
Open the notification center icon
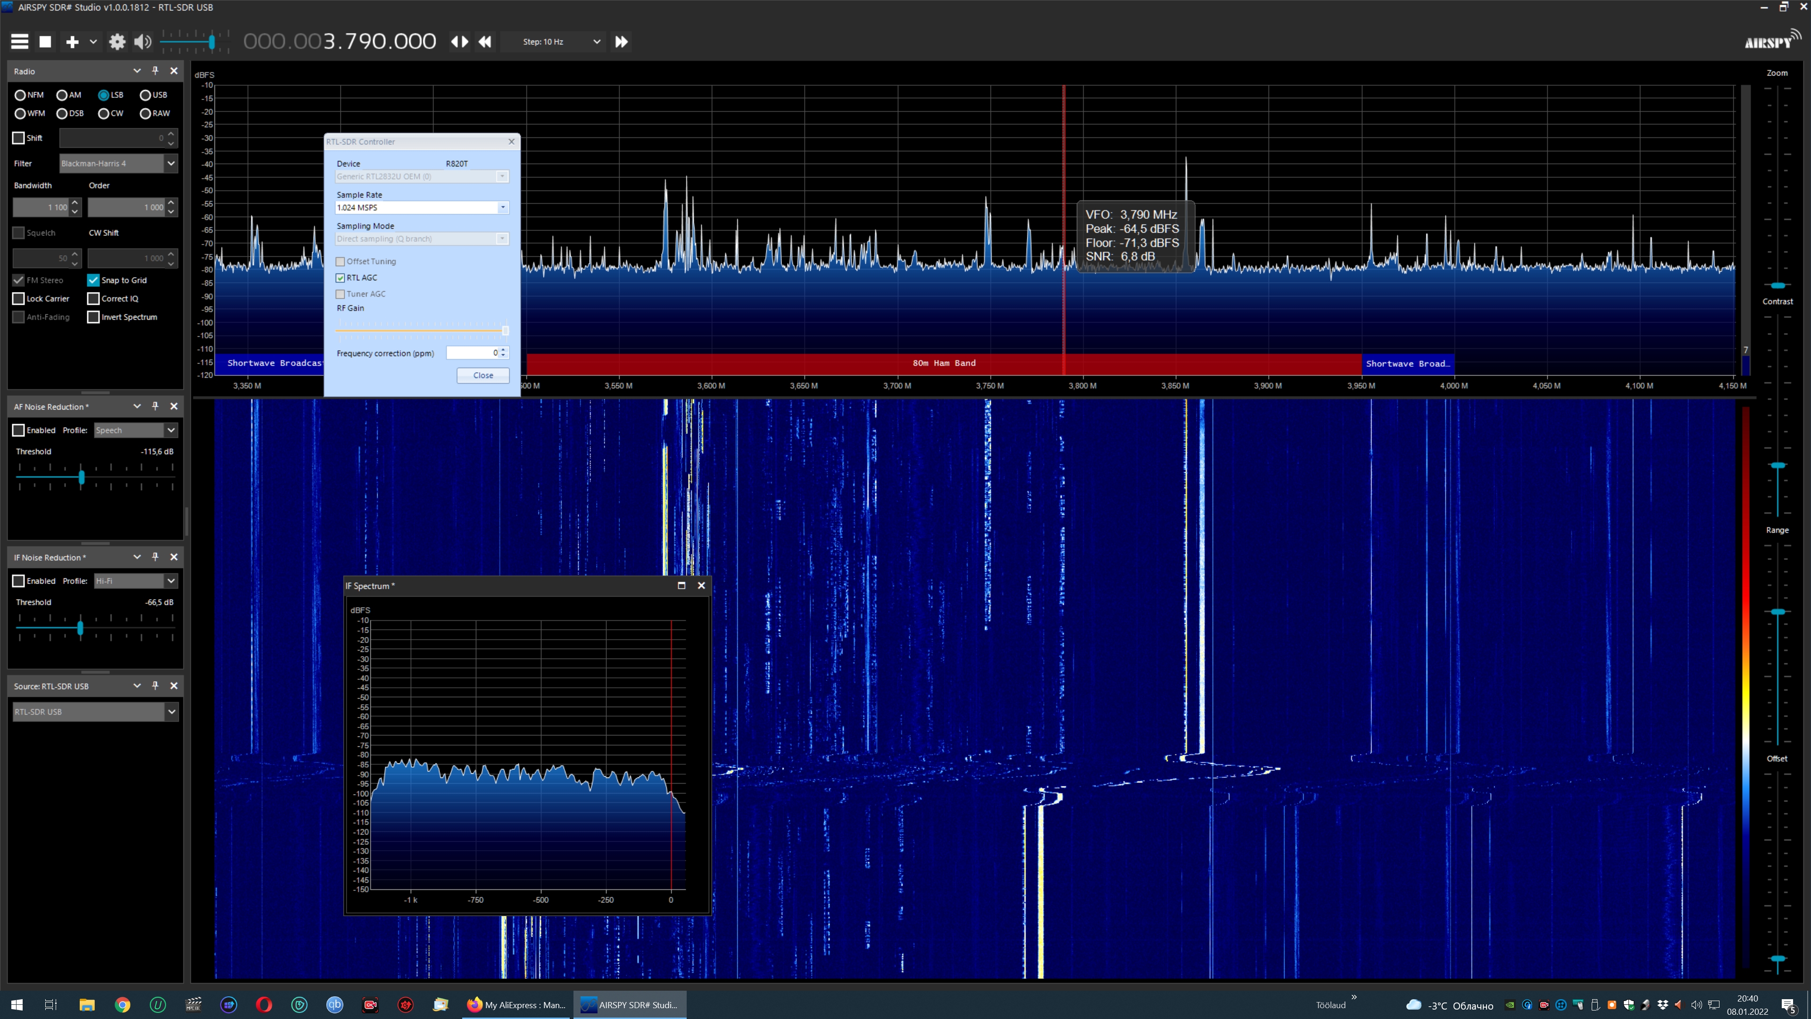click(1788, 1006)
